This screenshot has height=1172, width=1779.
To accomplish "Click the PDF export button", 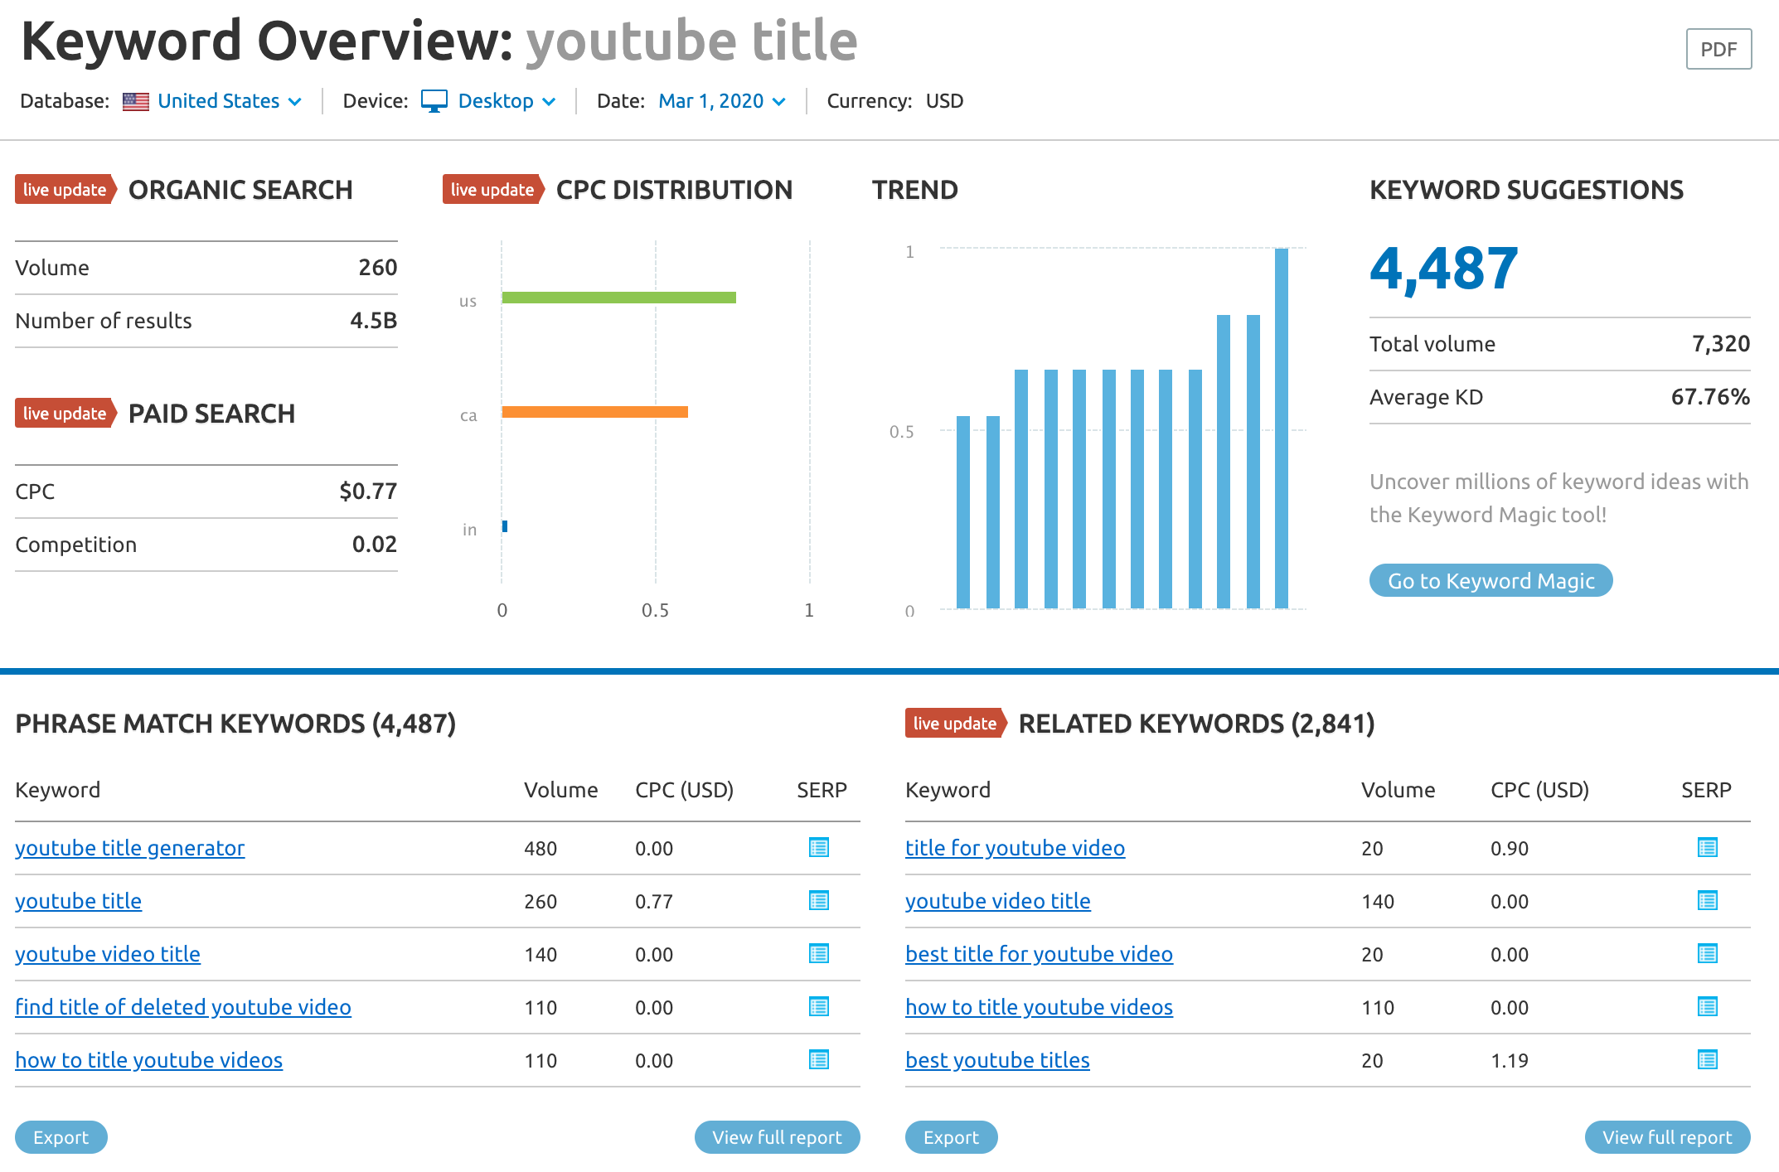I will pyautogui.click(x=1718, y=48).
